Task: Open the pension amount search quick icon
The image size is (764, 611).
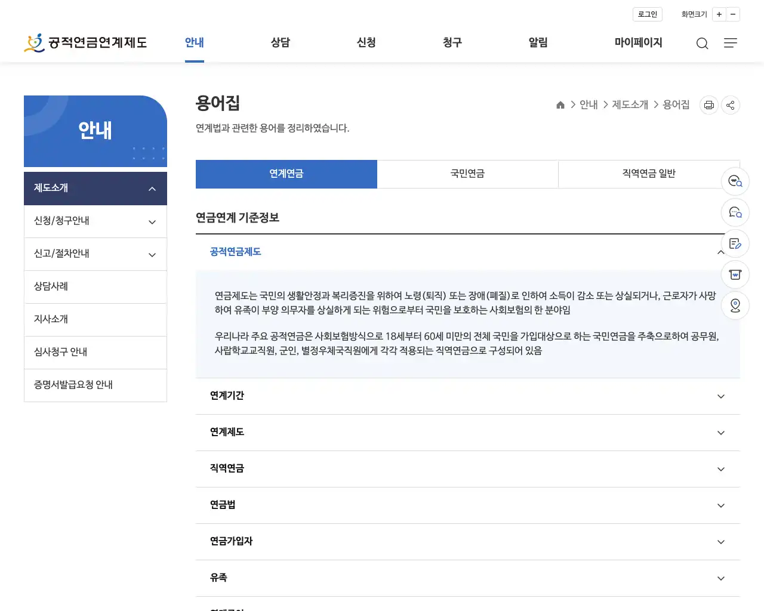Action: coord(735,181)
